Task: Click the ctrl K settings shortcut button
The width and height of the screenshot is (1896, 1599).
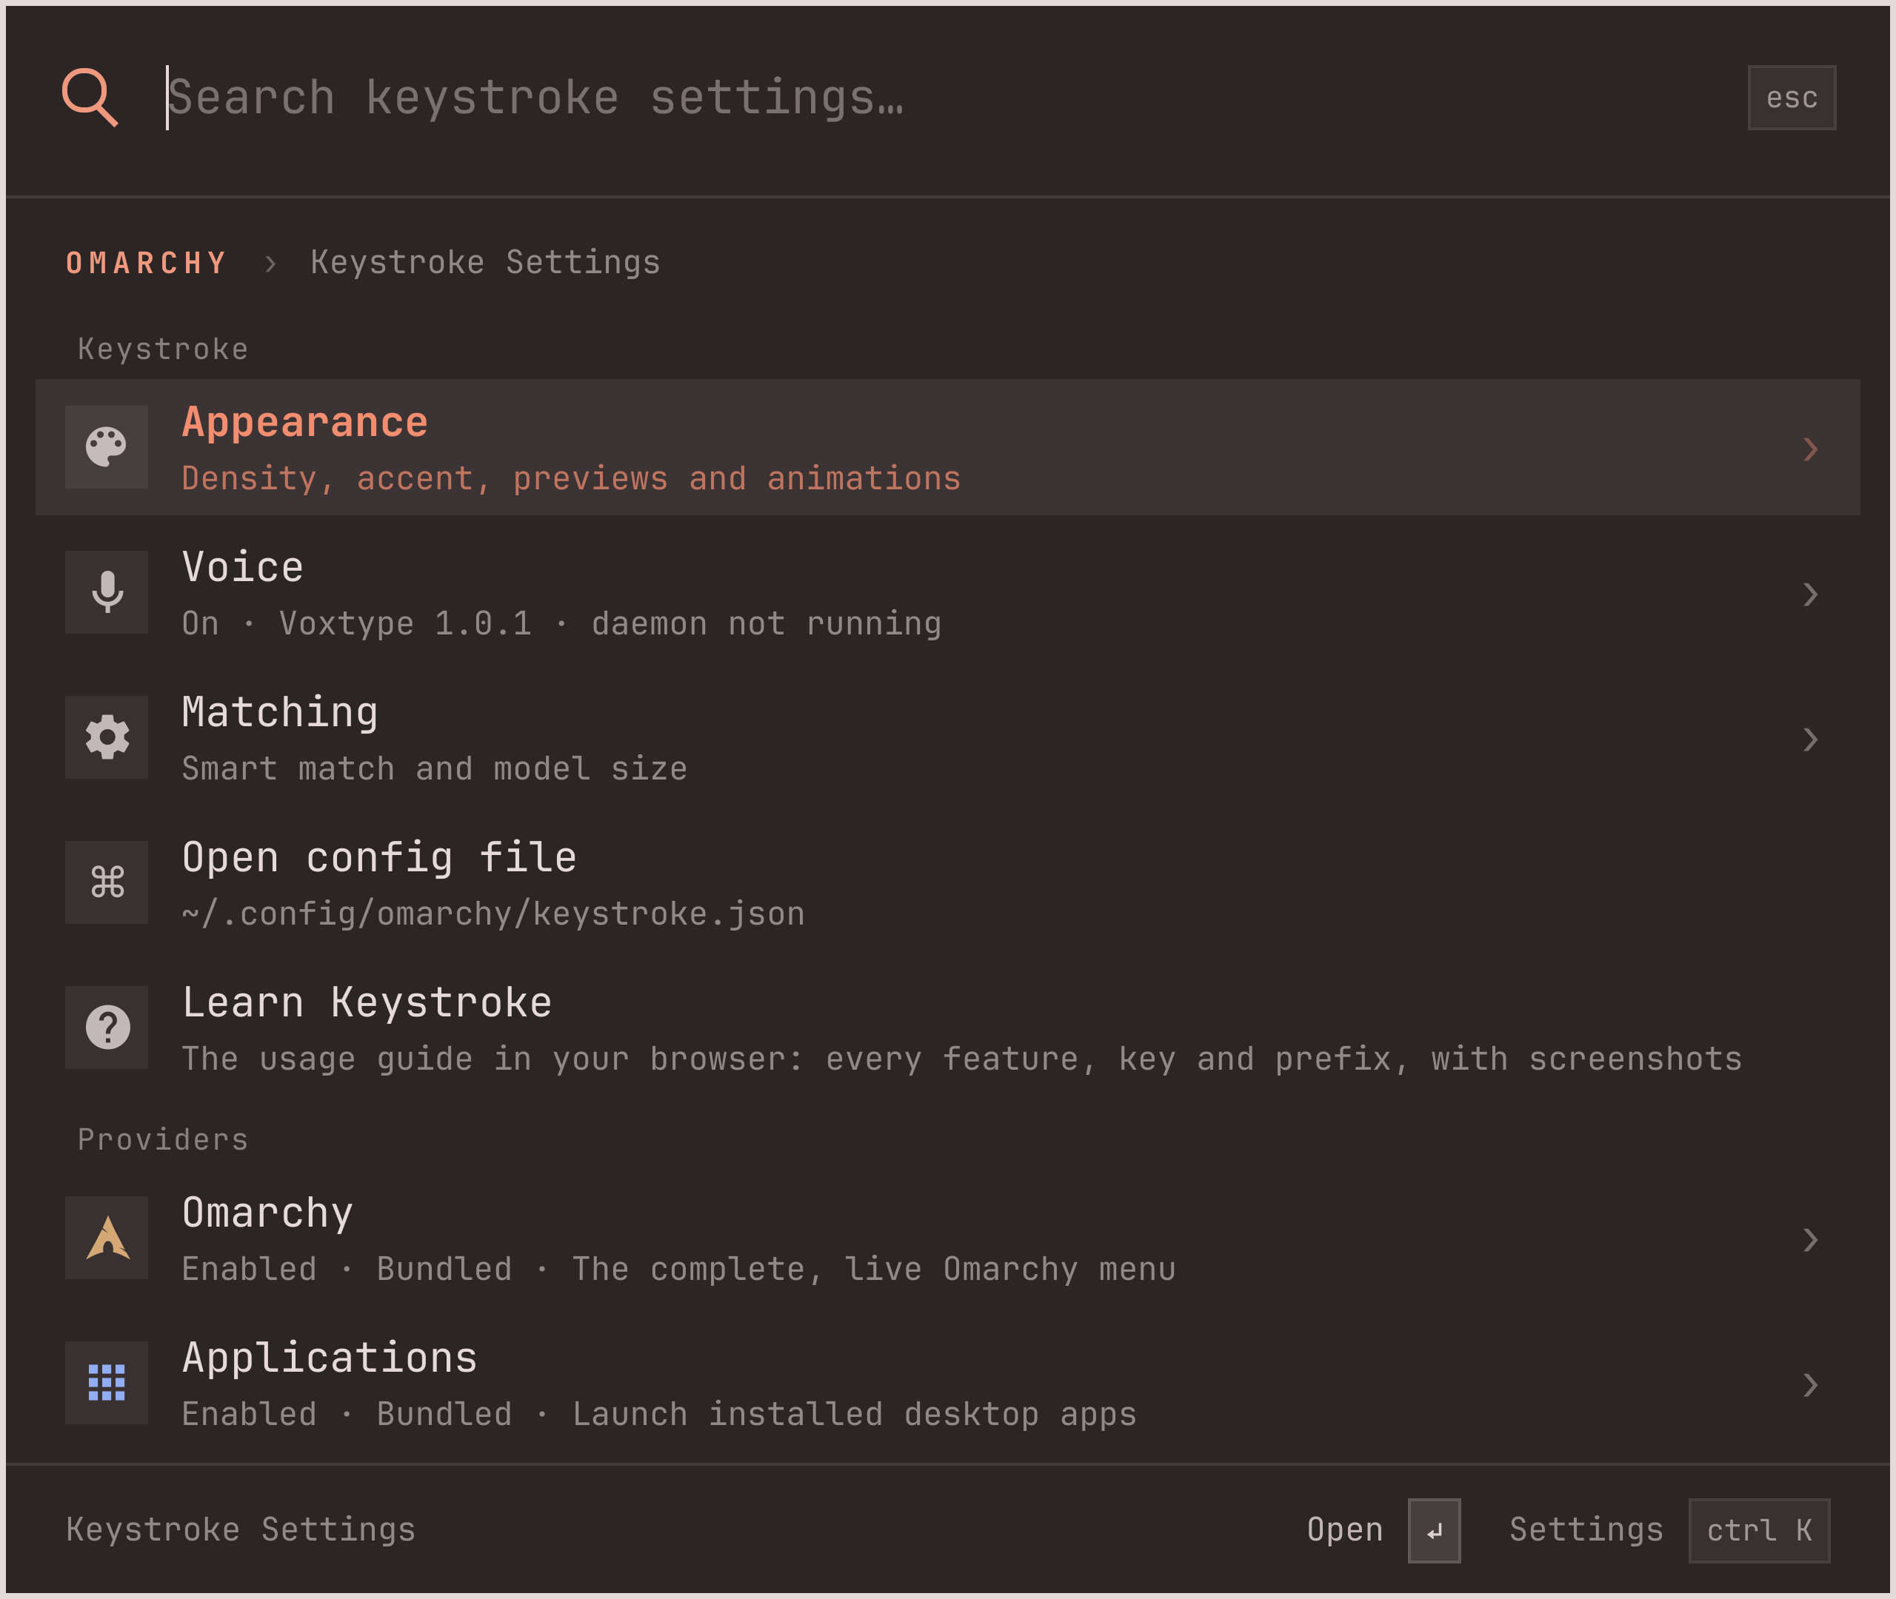Action: point(1759,1531)
